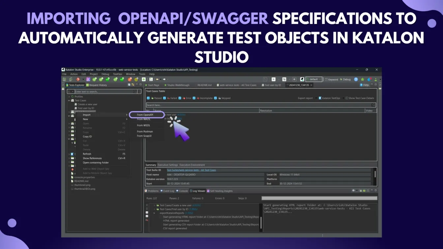Switch to the Request History tab
Screen dimensions: 443x249
[x=96, y=85]
